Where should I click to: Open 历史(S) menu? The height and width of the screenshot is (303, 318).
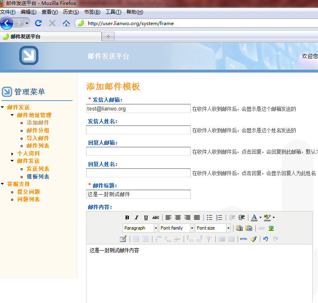pyautogui.click(x=71, y=12)
